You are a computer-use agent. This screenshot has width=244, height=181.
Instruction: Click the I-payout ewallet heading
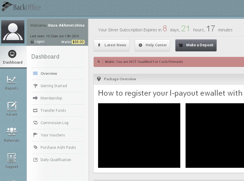click(x=170, y=93)
